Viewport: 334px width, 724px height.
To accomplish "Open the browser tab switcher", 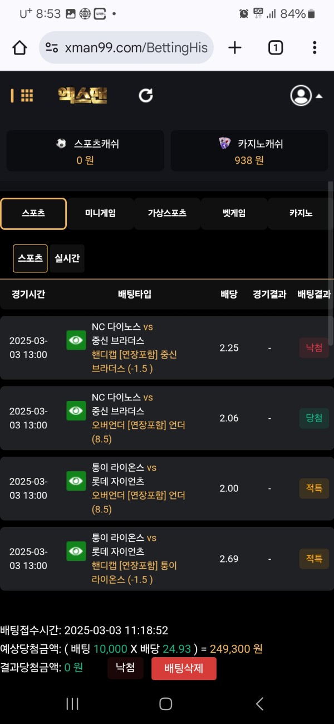I will pos(276,48).
